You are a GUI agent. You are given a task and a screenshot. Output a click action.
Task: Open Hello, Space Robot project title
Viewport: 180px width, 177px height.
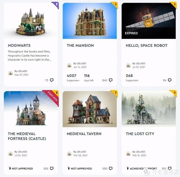[x=147, y=46]
